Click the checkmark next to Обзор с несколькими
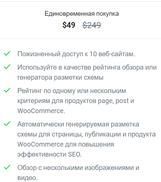Viewport: 161px width, 182px height. tap(7, 167)
